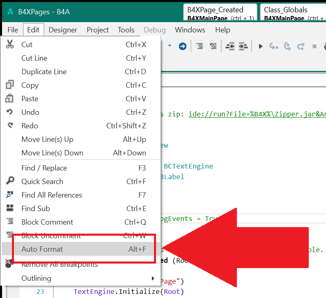Screen dimensions: 326x298
Task: Choose Auto Format entry
Action: click(81, 249)
